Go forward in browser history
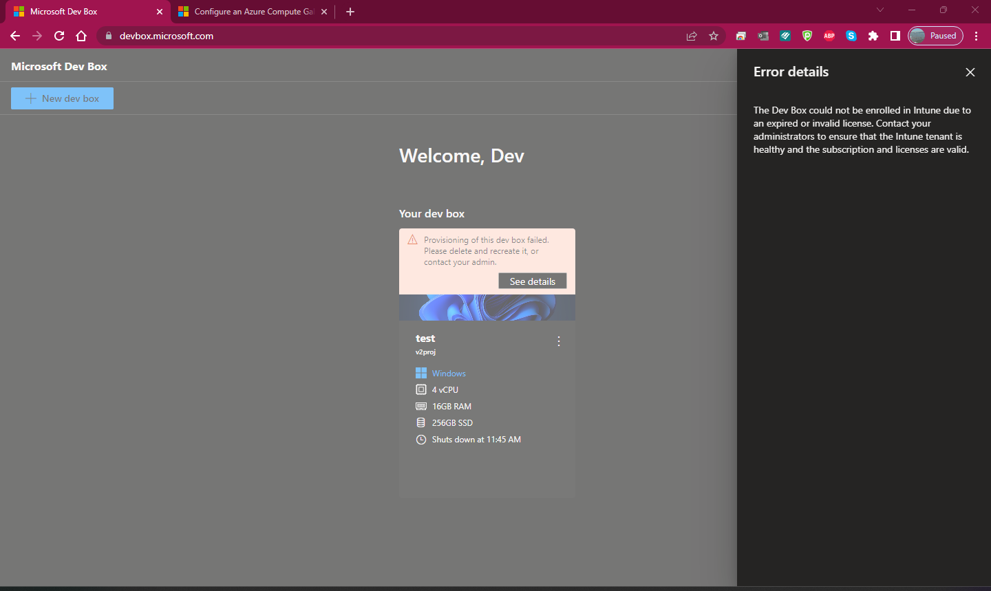Viewport: 991px width, 591px height. pyautogui.click(x=37, y=36)
